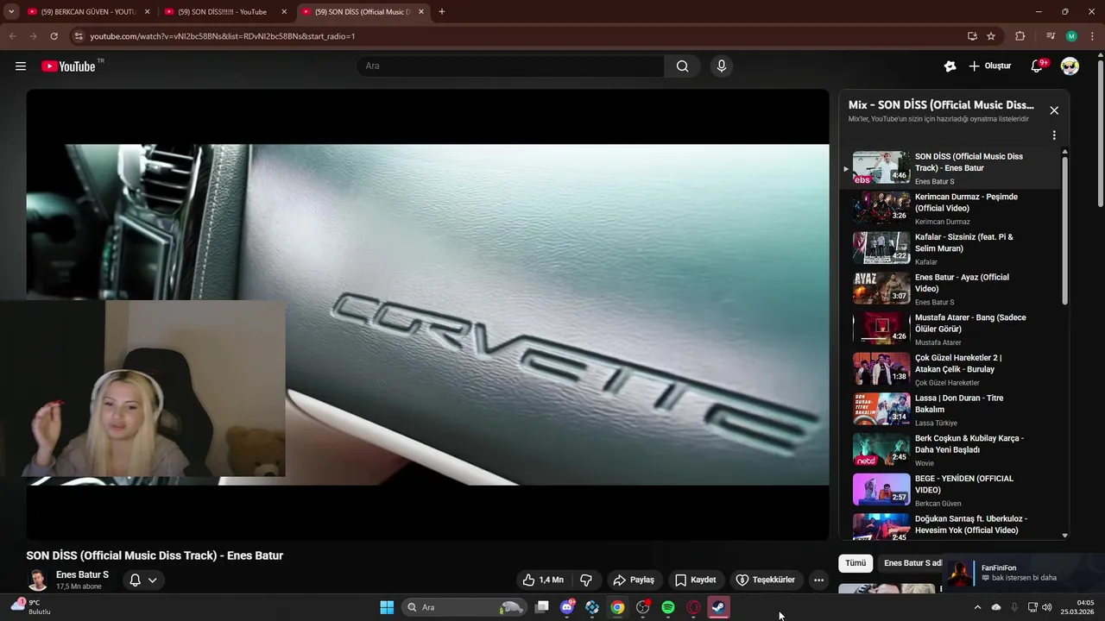
Task: Open the Mix playlist three-dot options menu
Action: coord(1054,135)
